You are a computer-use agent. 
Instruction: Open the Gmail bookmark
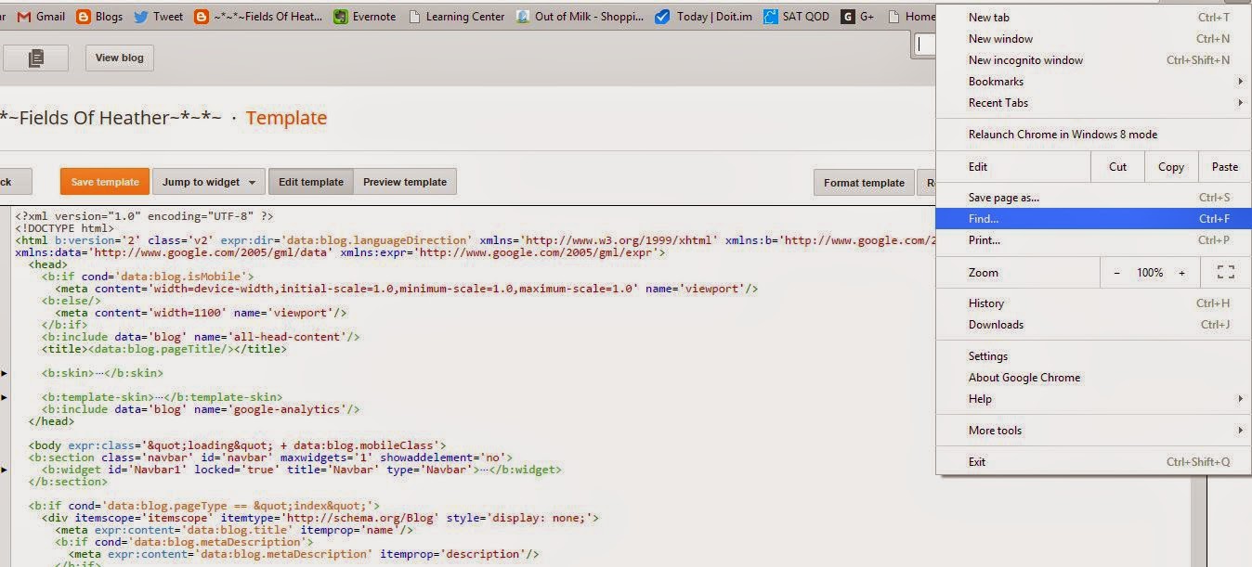(x=40, y=16)
